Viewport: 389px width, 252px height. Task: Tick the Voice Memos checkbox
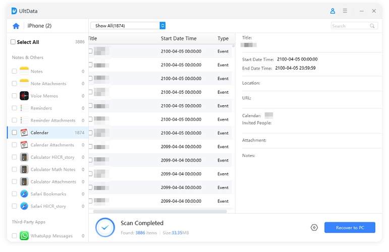(15, 96)
